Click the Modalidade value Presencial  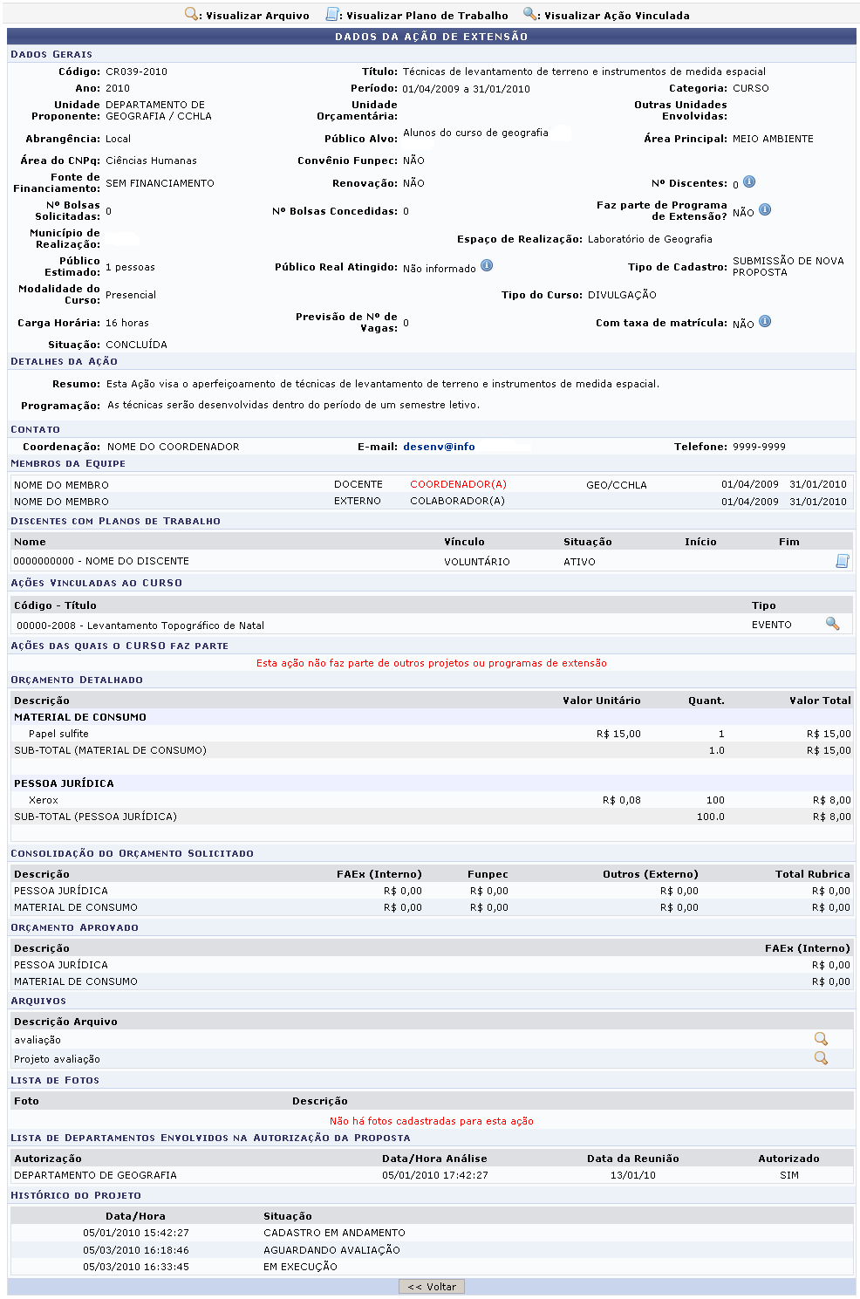point(131,295)
